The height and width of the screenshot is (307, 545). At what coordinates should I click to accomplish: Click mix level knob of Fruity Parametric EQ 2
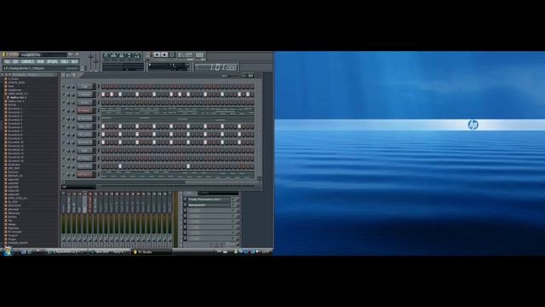pyautogui.click(x=238, y=200)
